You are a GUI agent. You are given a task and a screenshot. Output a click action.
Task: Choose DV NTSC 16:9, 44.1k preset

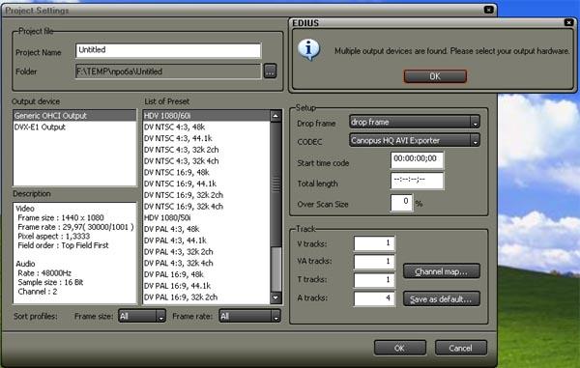[x=207, y=184]
